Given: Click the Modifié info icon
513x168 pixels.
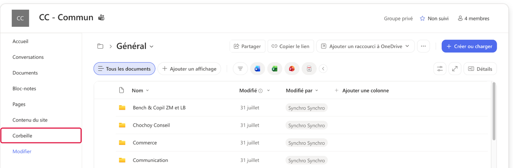Looking at the screenshot, I should click(x=260, y=91).
